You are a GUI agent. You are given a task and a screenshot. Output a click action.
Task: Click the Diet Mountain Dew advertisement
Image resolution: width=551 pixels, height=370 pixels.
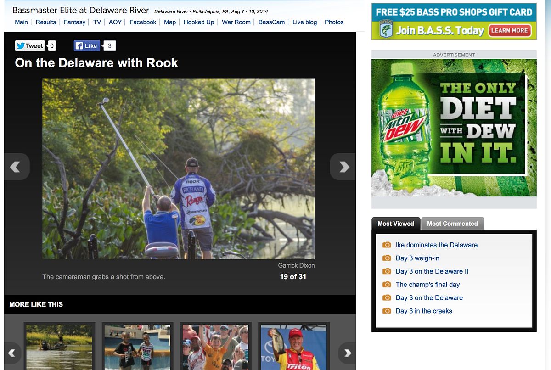pyautogui.click(x=454, y=128)
